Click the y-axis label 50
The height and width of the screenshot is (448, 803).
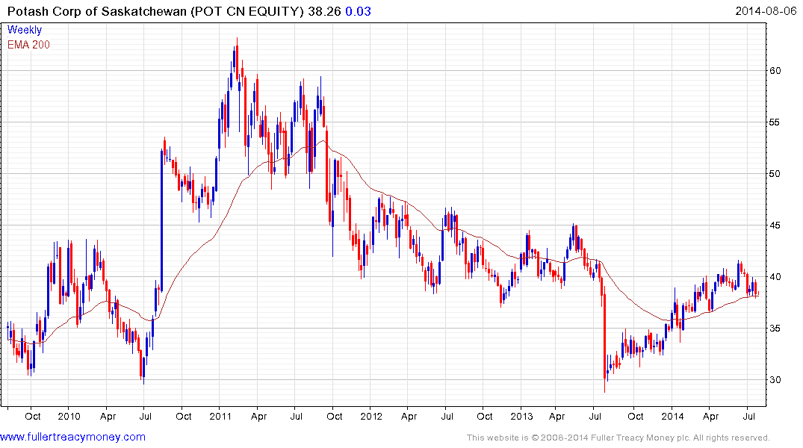(x=775, y=174)
